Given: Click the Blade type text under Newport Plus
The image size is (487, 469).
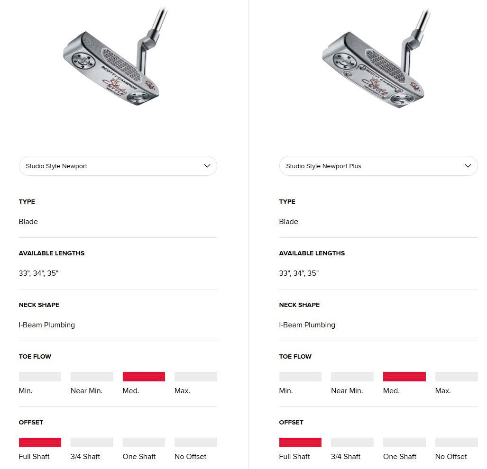Looking at the screenshot, I should tap(288, 222).
